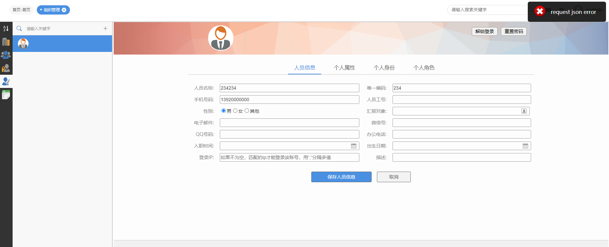The width and height of the screenshot is (609, 247).
Task: Click the 电子邮件 input field
Action: pyautogui.click(x=289, y=123)
